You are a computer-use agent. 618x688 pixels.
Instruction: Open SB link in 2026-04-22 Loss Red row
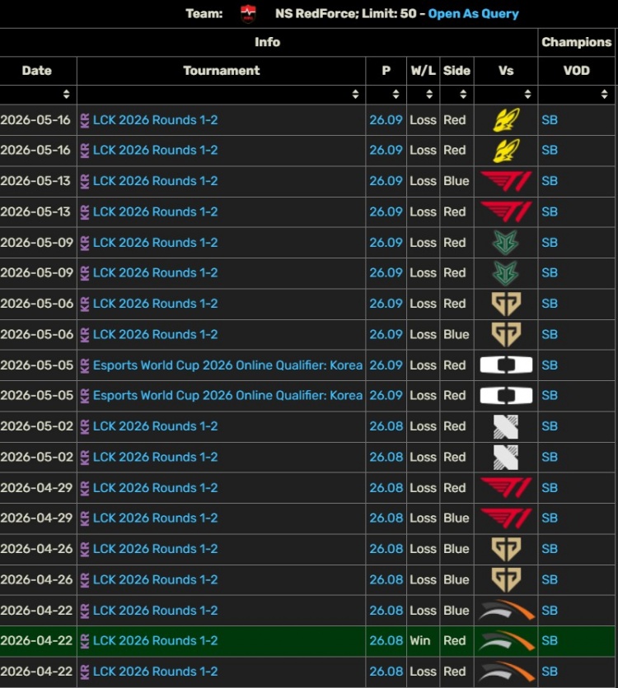550,672
